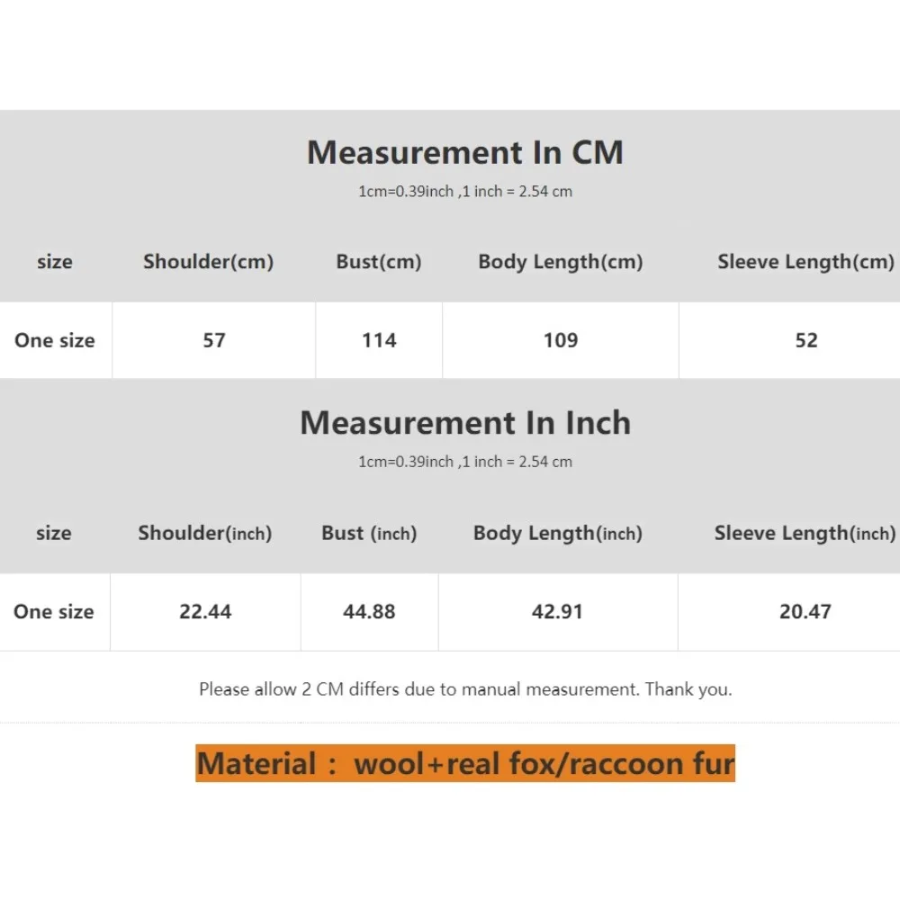Select the sleeve length value 52

[x=806, y=340]
